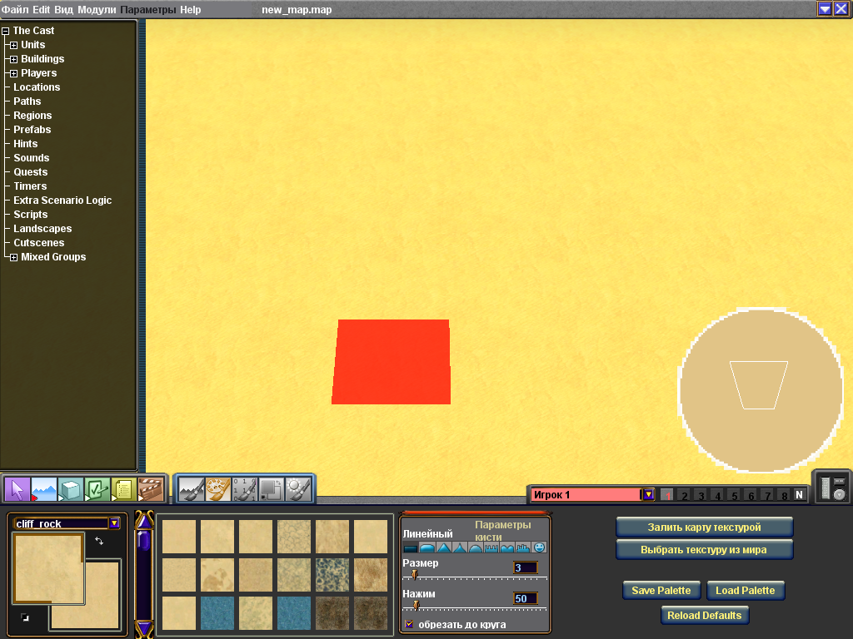Click the minimap panel toggle at bottom right
Viewport: 853px width, 639px height.
832,488
